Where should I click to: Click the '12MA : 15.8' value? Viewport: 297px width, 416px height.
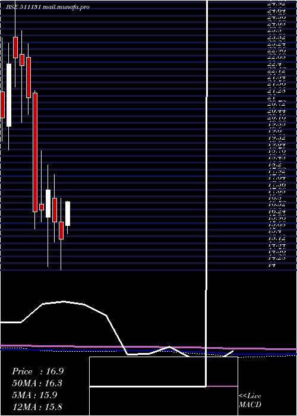click(37, 406)
